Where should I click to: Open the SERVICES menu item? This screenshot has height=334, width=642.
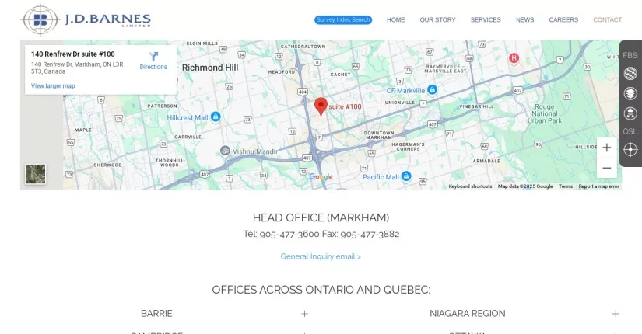point(486,19)
